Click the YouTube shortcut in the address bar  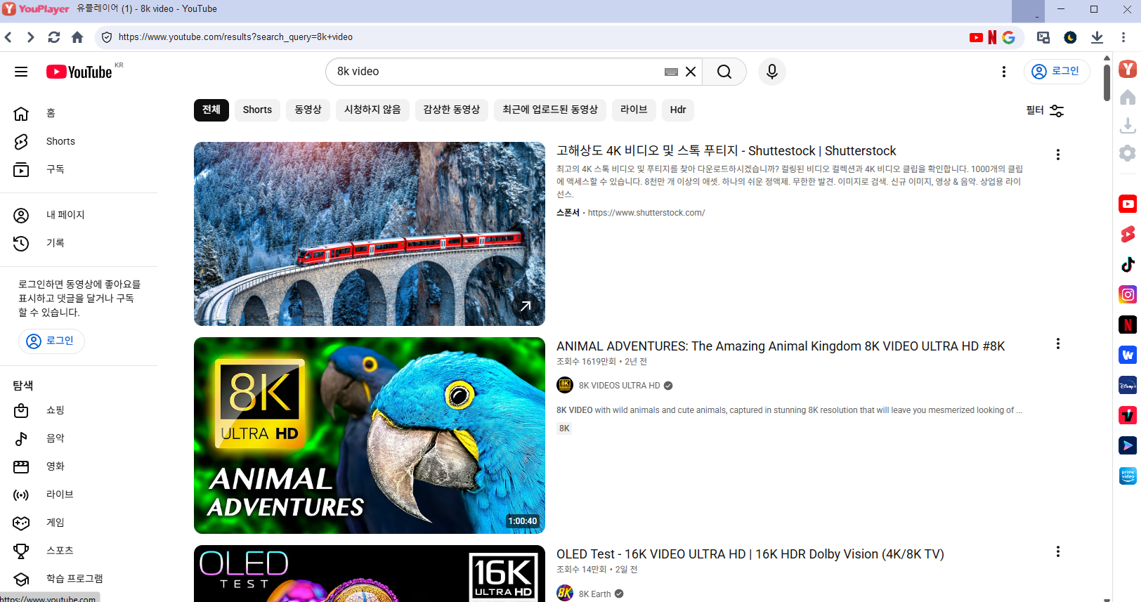pyautogui.click(x=976, y=37)
